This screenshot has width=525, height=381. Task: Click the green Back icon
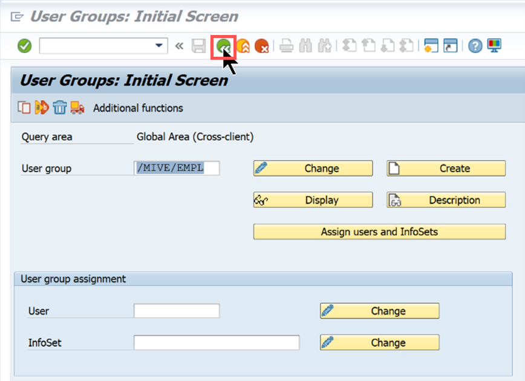tap(223, 46)
